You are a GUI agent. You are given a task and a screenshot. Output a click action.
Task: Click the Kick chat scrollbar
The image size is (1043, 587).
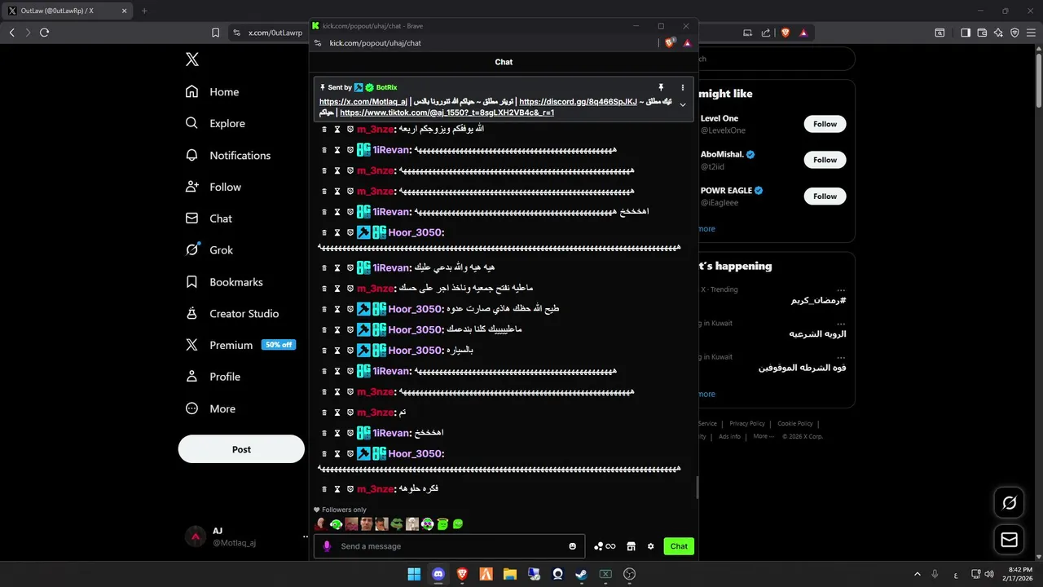tap(696, 488)
